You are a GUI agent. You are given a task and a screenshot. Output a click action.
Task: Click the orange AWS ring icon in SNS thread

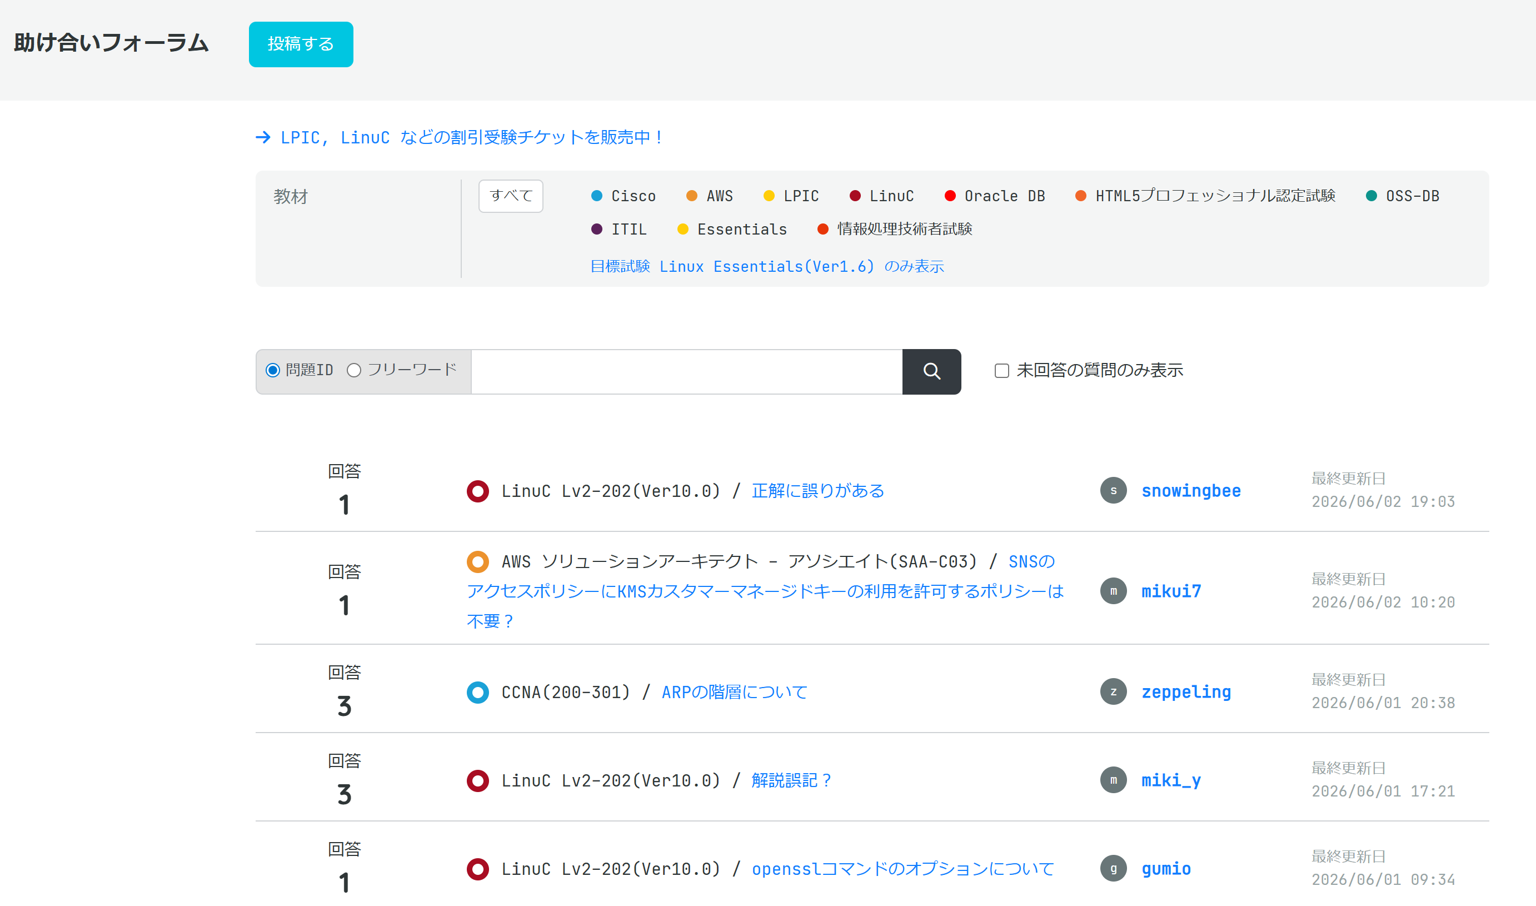[x=478, y=562]
